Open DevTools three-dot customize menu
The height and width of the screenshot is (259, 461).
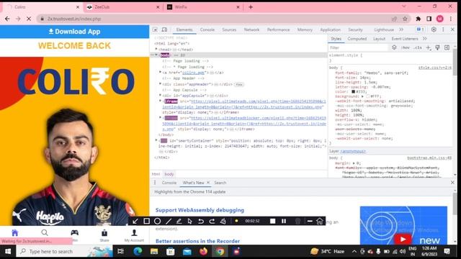point(443,29)
